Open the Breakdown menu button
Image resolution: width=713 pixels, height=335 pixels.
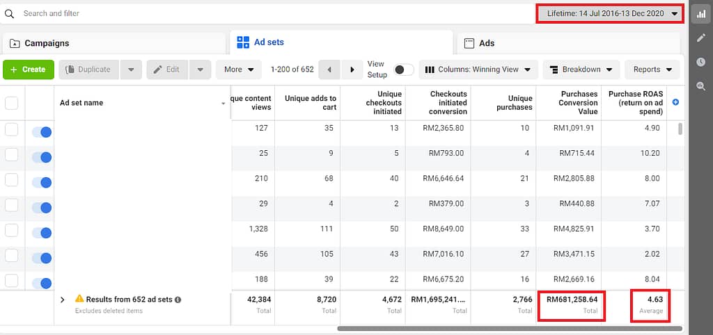(x=581, y=70)
